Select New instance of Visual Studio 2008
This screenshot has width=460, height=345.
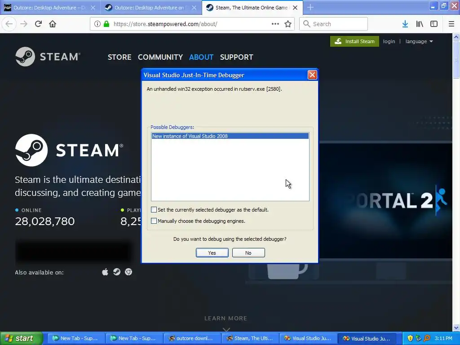(x=230, y=136)
